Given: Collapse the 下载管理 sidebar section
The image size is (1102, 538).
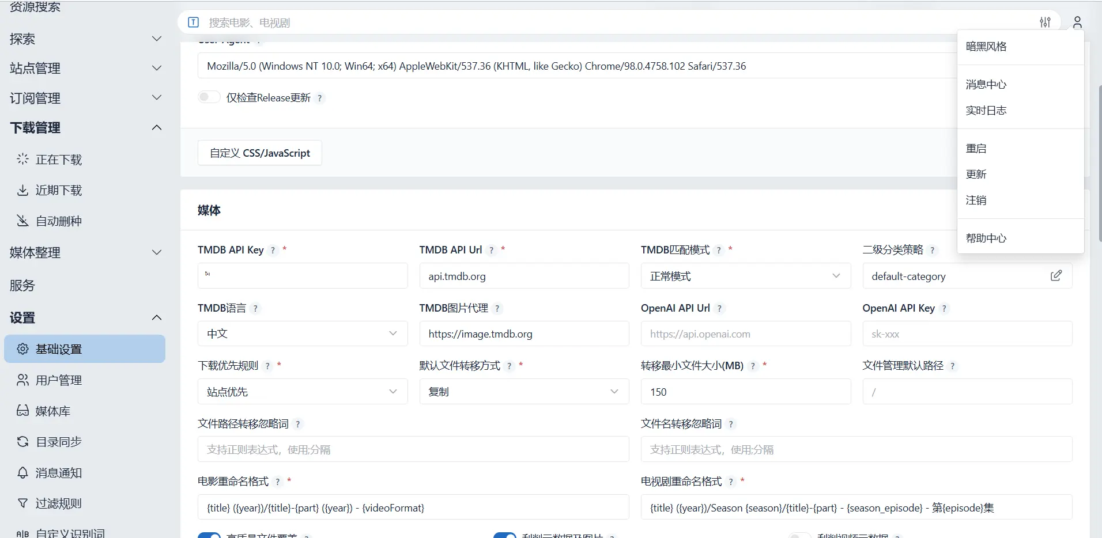Looking at the screenshot, I should click(157, 127).
